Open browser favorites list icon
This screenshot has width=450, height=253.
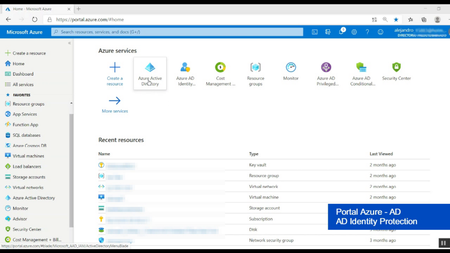(x=411, y=19)
